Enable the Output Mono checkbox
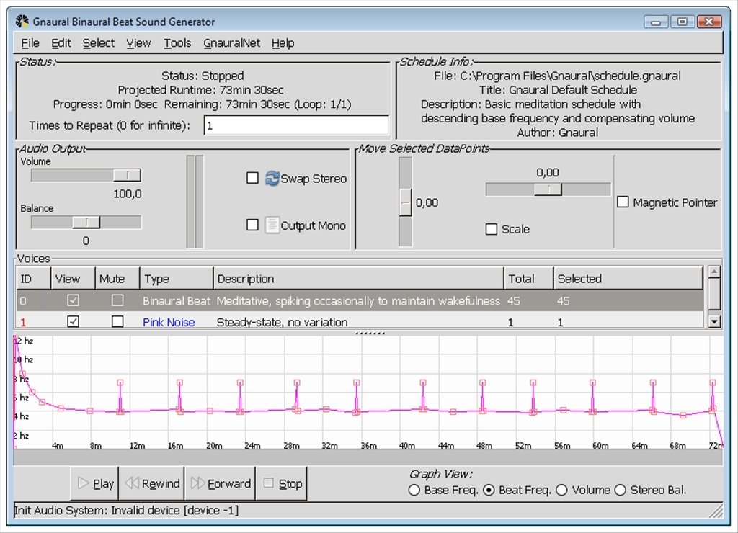The height and width of the screenshot is (533, 738). (253, 225)
